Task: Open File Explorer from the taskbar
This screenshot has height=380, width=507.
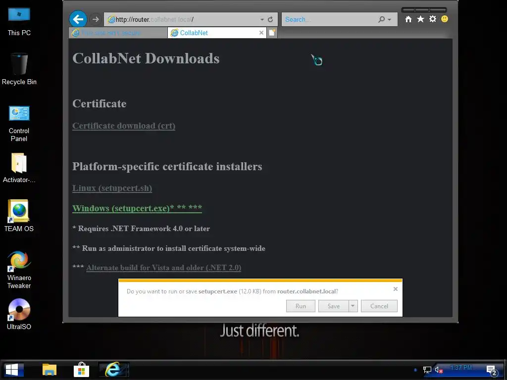Action: 50,370
